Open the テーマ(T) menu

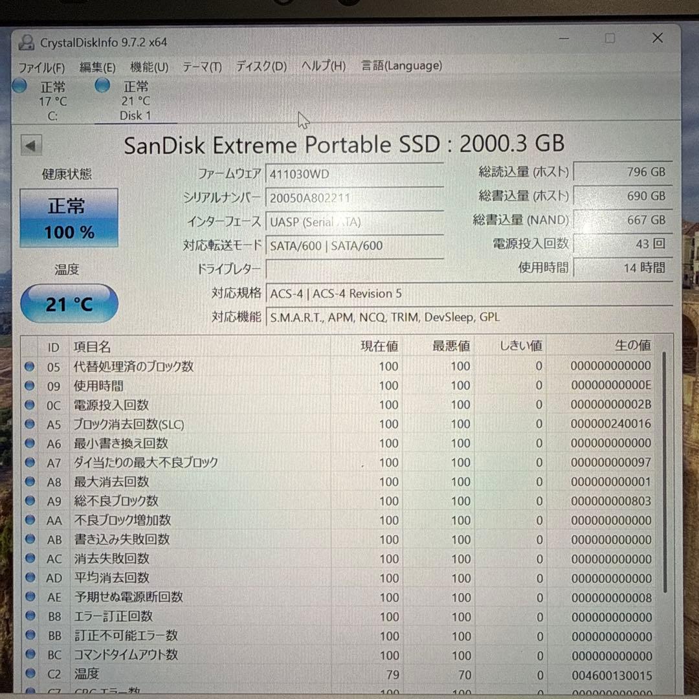point(202,66)
